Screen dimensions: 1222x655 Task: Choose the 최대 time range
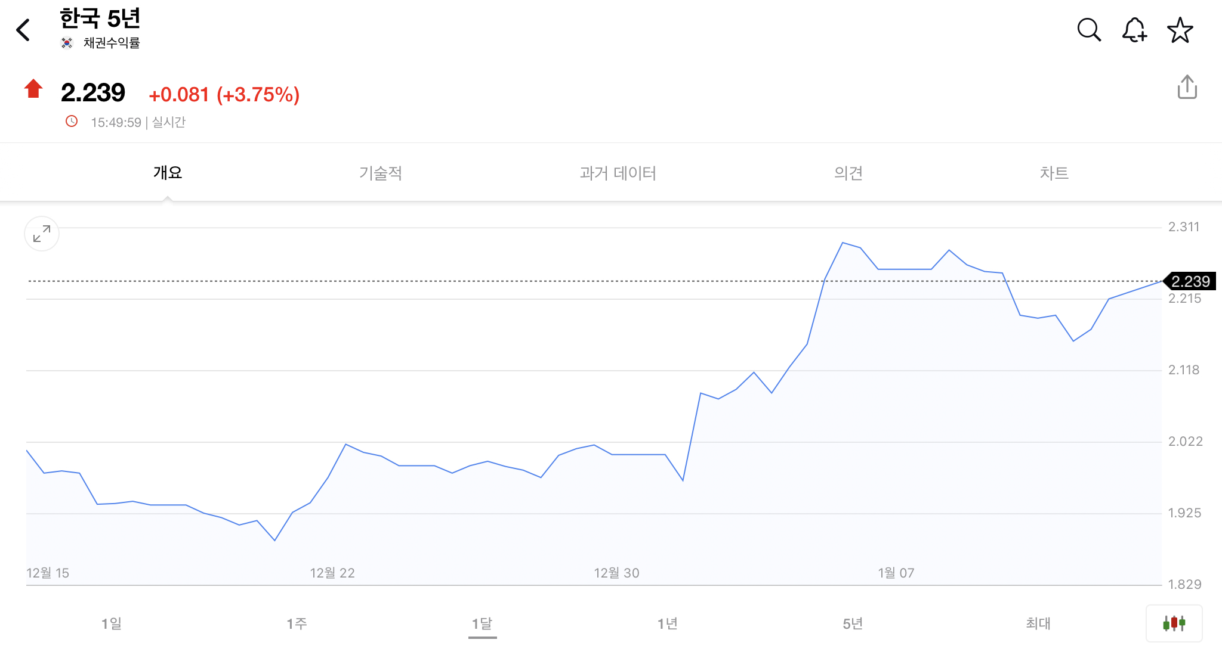click(x=1038, y=623)
